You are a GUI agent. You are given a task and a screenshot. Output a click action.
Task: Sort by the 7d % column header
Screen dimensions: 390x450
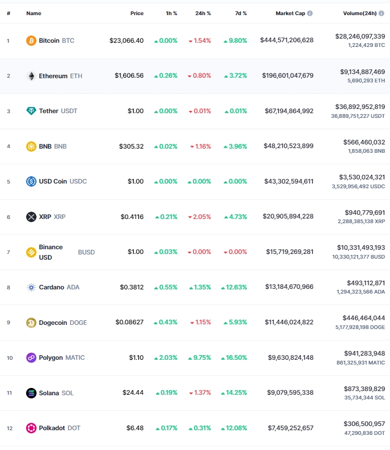pyautogui.click(x=241, y=13)
